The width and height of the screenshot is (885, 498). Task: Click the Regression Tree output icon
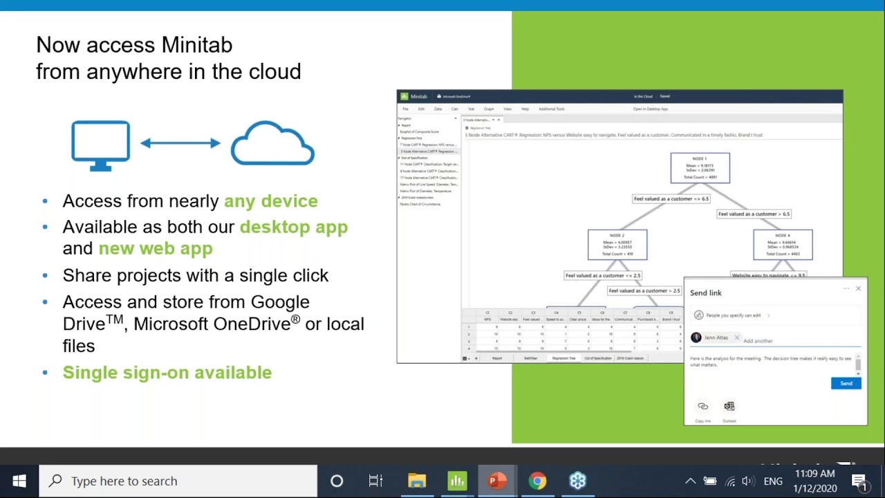[467, 128]
